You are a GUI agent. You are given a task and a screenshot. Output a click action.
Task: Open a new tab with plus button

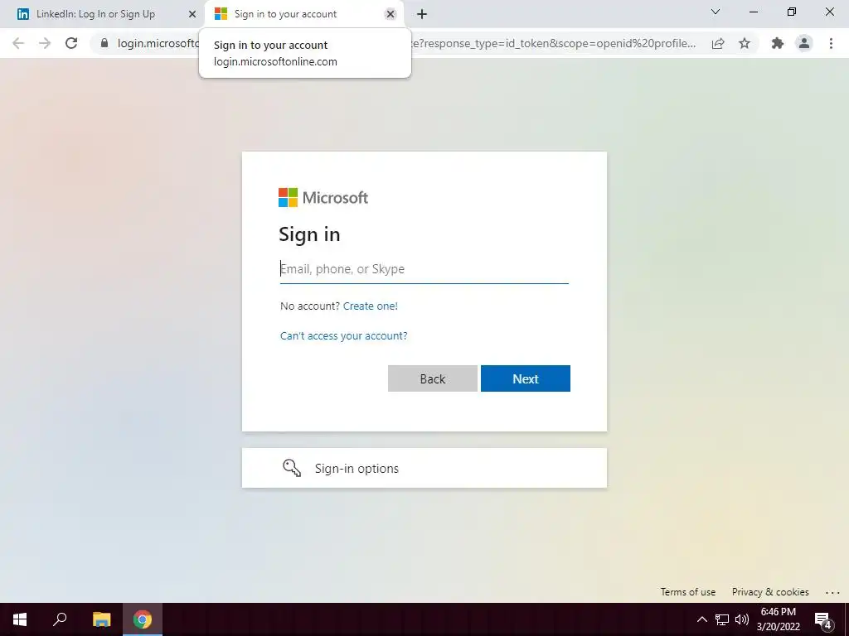click(x=422, y=14)
